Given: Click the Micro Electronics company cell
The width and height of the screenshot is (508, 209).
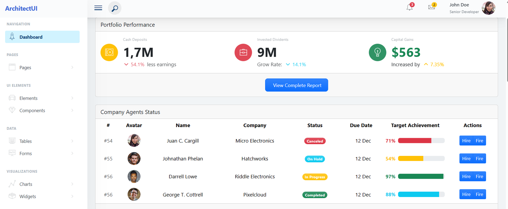Looking at the screenshot, I should 255,141.
